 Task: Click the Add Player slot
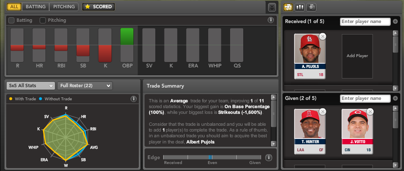tap(357, 56)
